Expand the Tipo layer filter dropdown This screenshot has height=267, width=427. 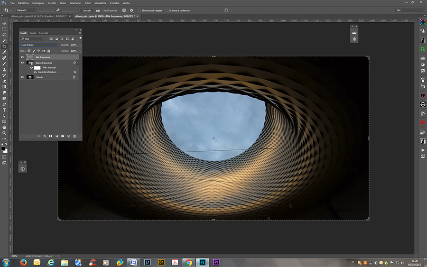[x=33, y=38]
